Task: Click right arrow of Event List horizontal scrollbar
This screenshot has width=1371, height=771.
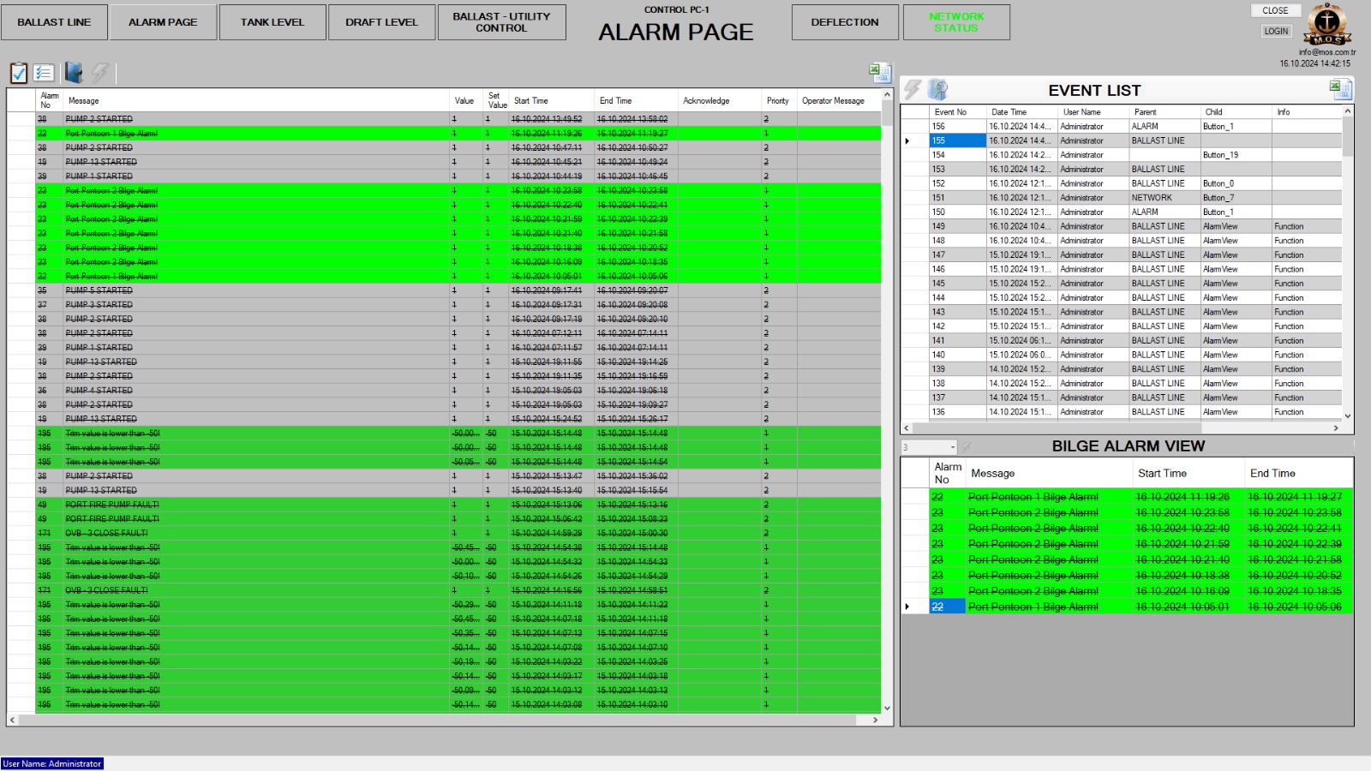Action: point(1336,427)
